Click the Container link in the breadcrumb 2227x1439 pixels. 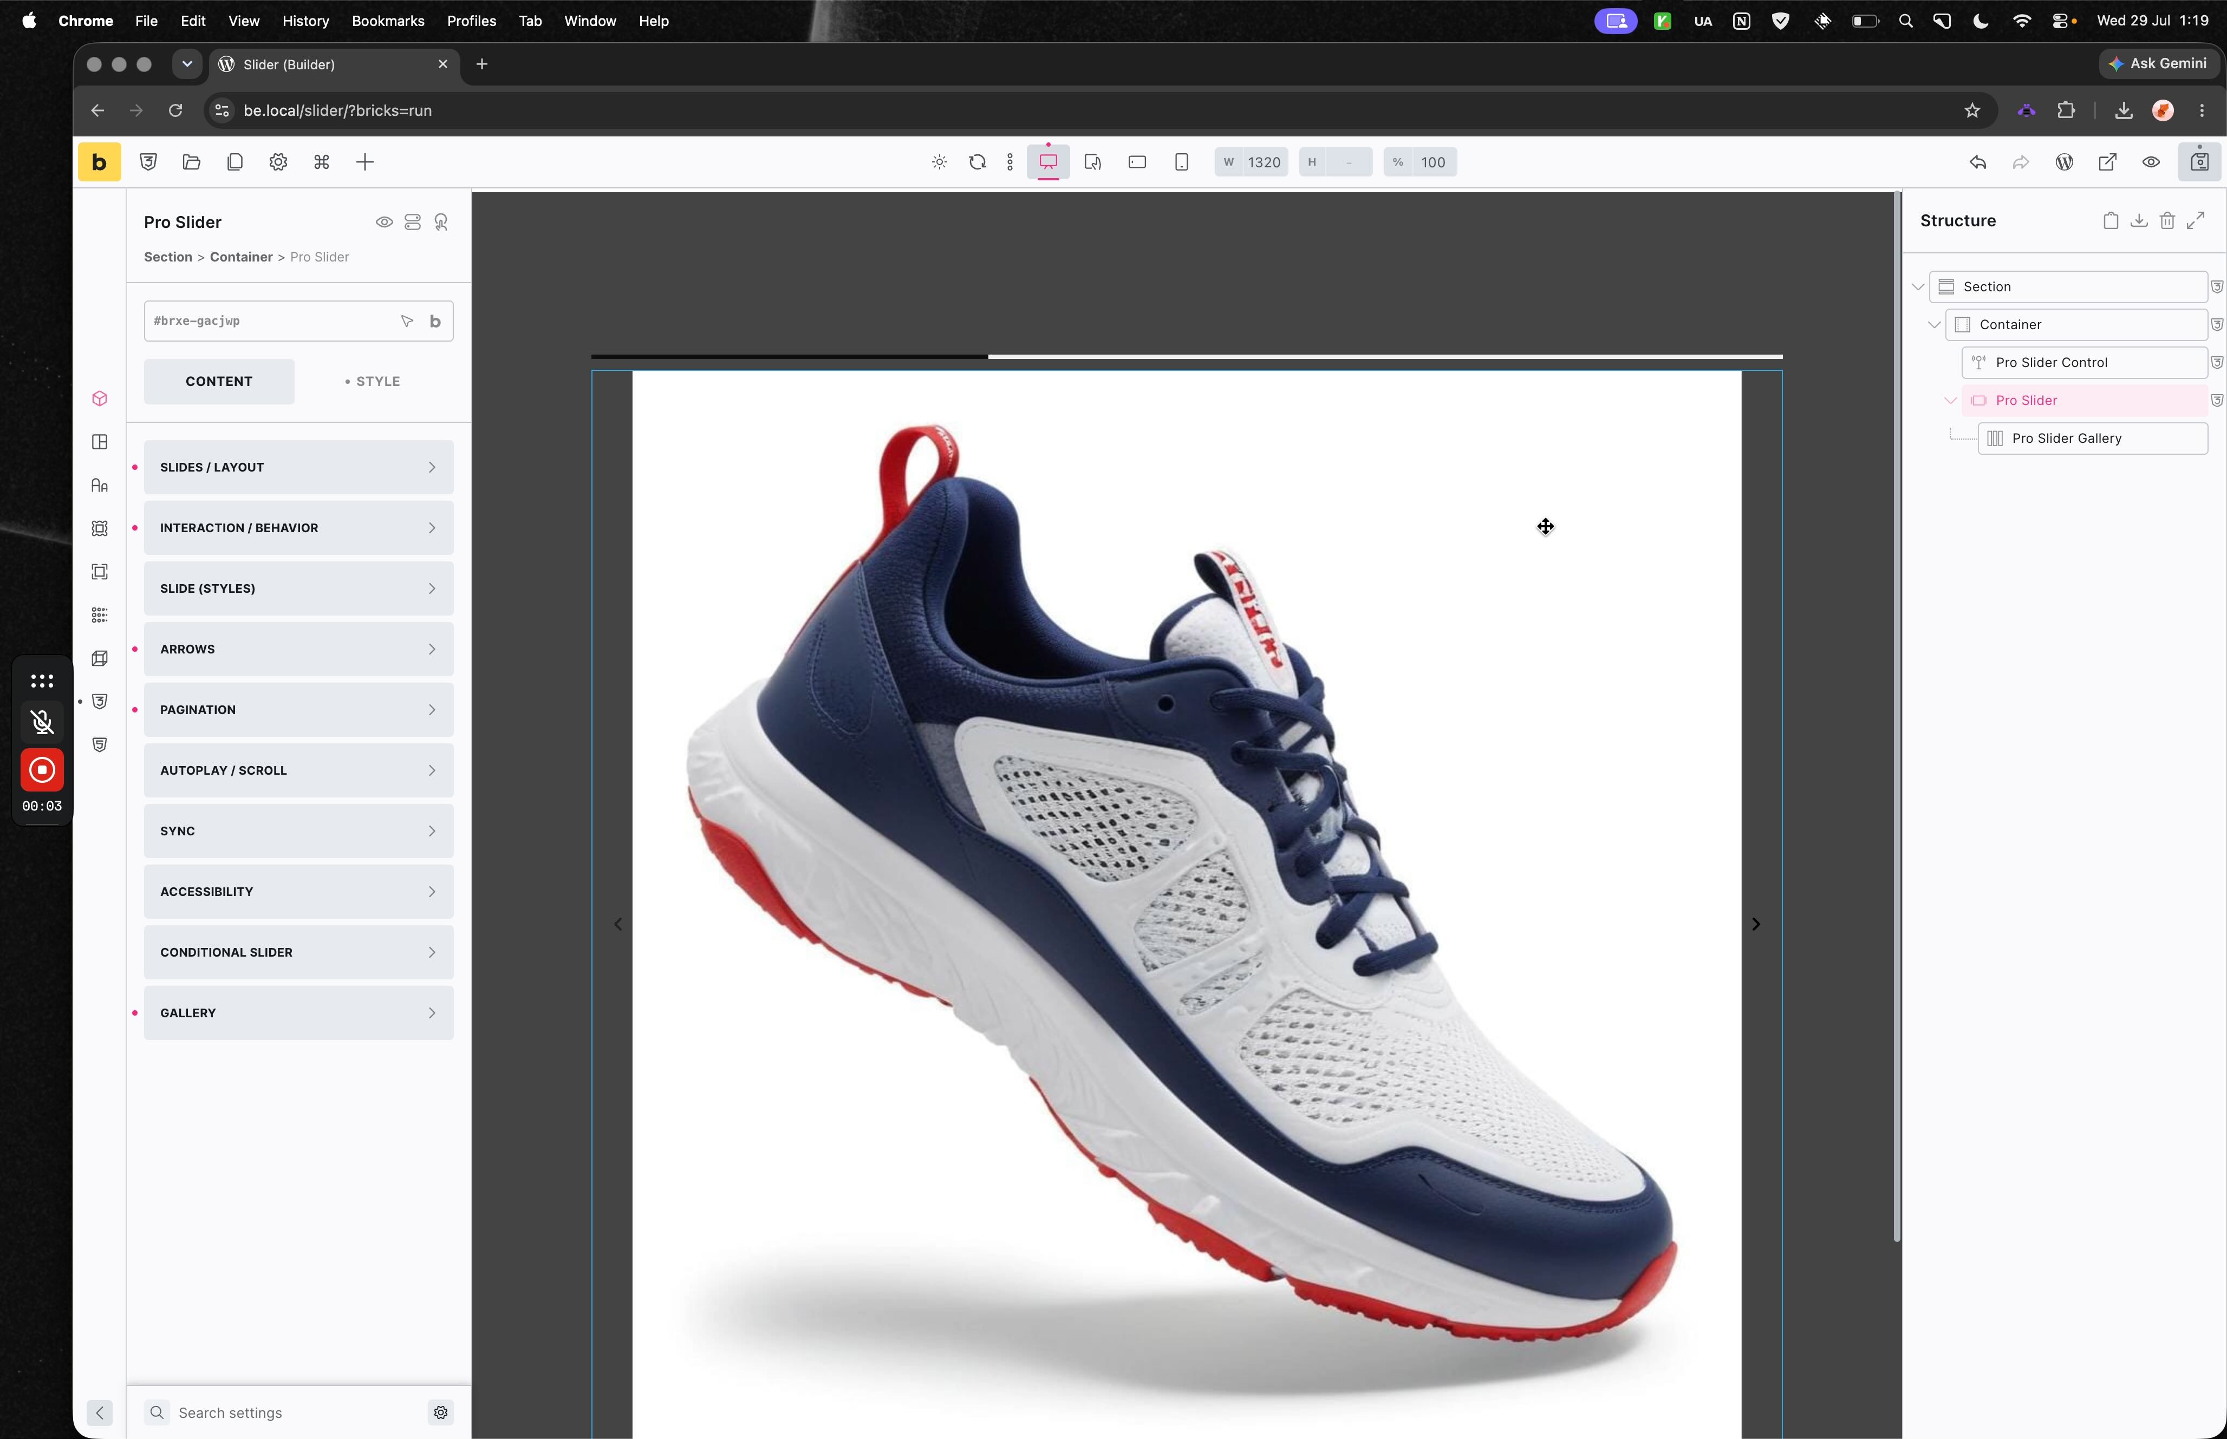click(x=241, y=257)
